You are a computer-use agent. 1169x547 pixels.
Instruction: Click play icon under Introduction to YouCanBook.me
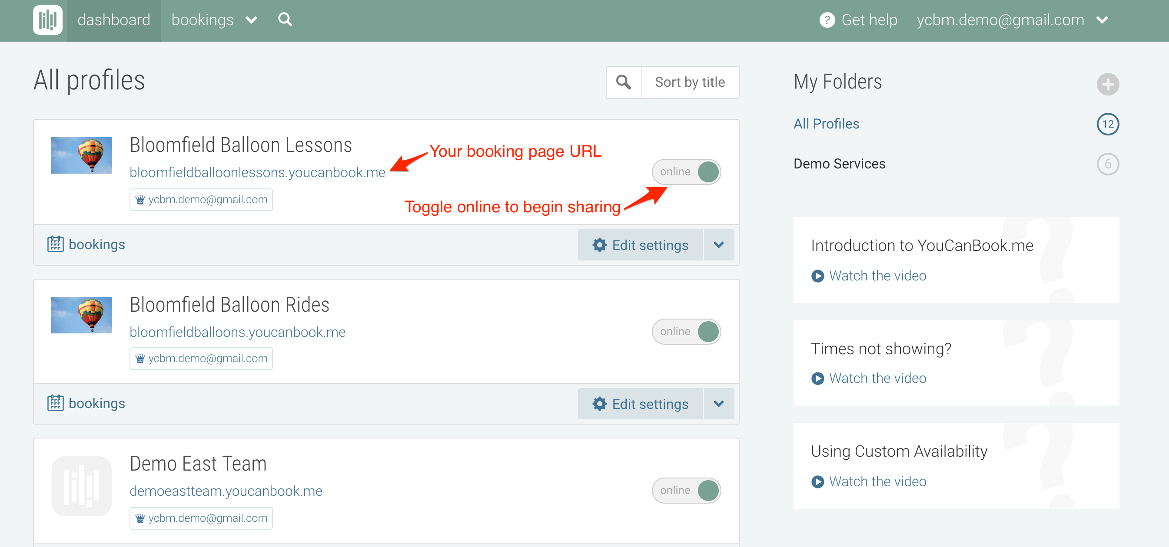click(x=817, y=276)
